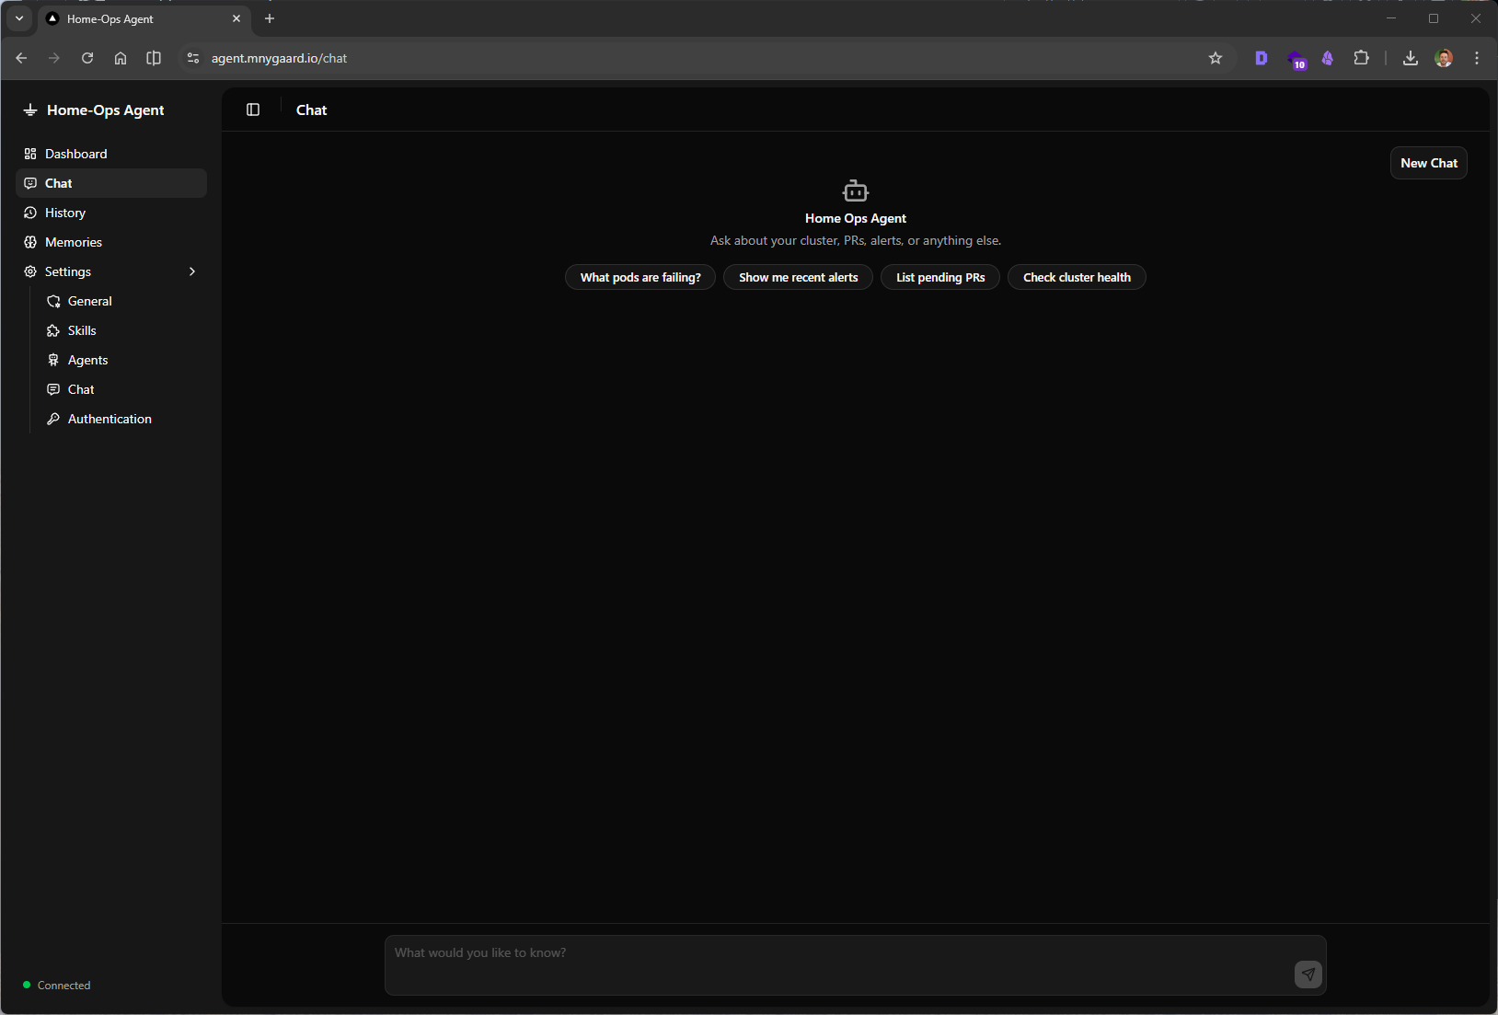Click 'Show me recent alerts' suggestion
The width and height of the screenshot is (1498, 1015).
pos(798,277)
